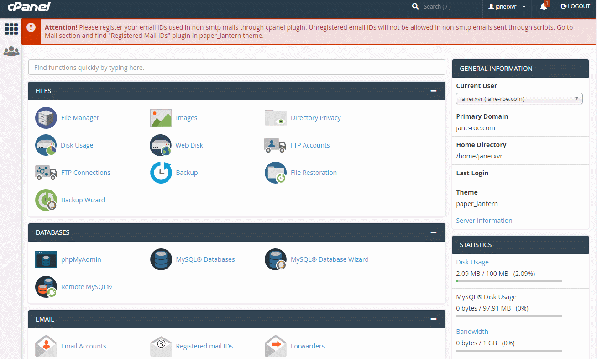The image size is (597, 359).
Task: Click the grid home icon in sidebar
Action: point(11,29)
